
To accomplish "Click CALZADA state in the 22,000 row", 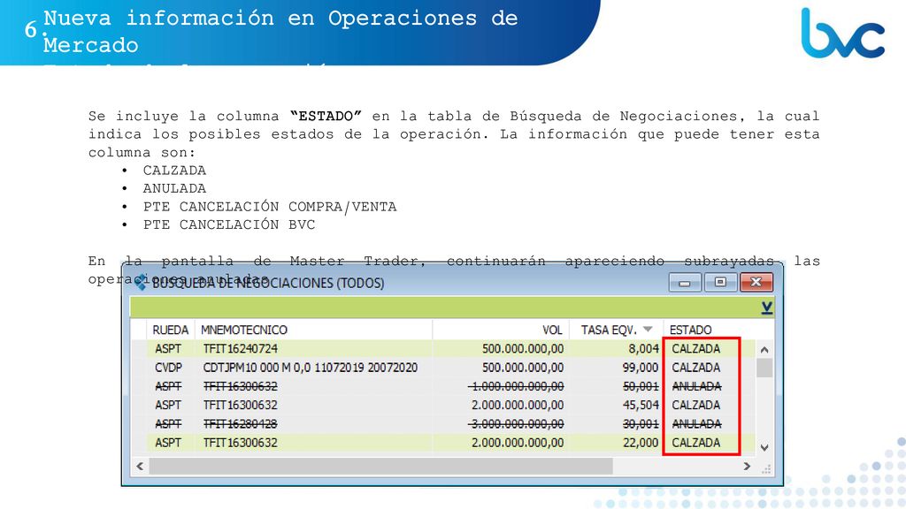I will 695,443.
